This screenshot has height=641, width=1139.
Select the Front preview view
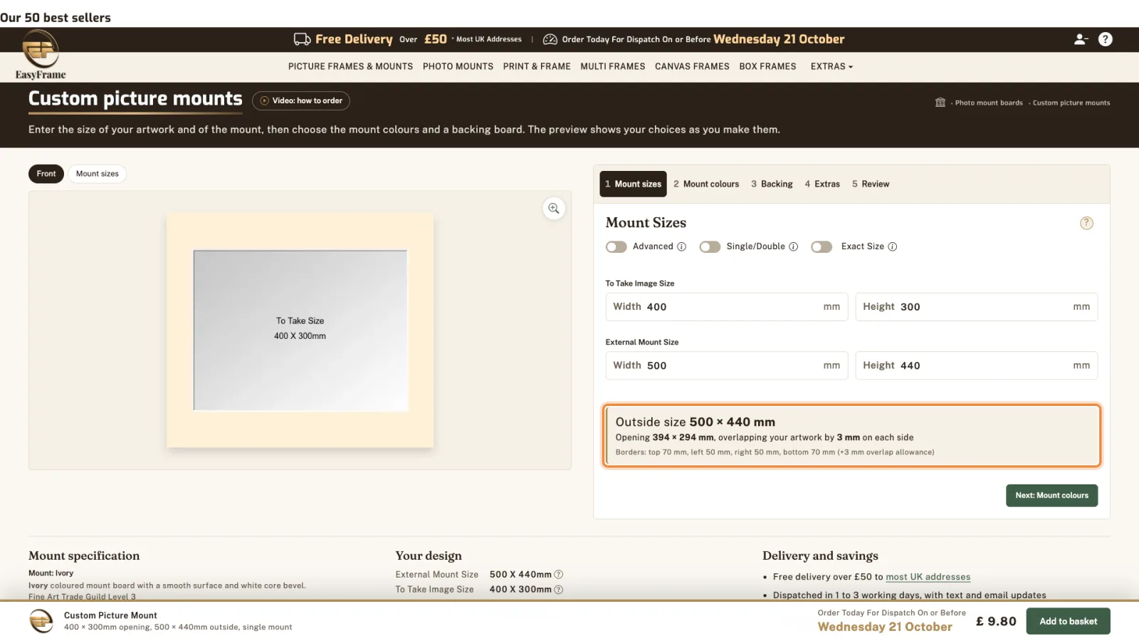(46, 174)
